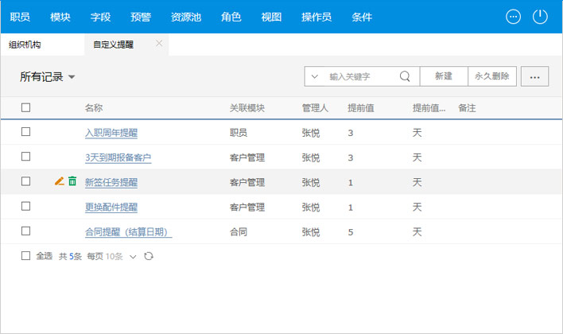Open the 合同提醒（结算日期） link
The image size is (563, 334).
[128, 231]
